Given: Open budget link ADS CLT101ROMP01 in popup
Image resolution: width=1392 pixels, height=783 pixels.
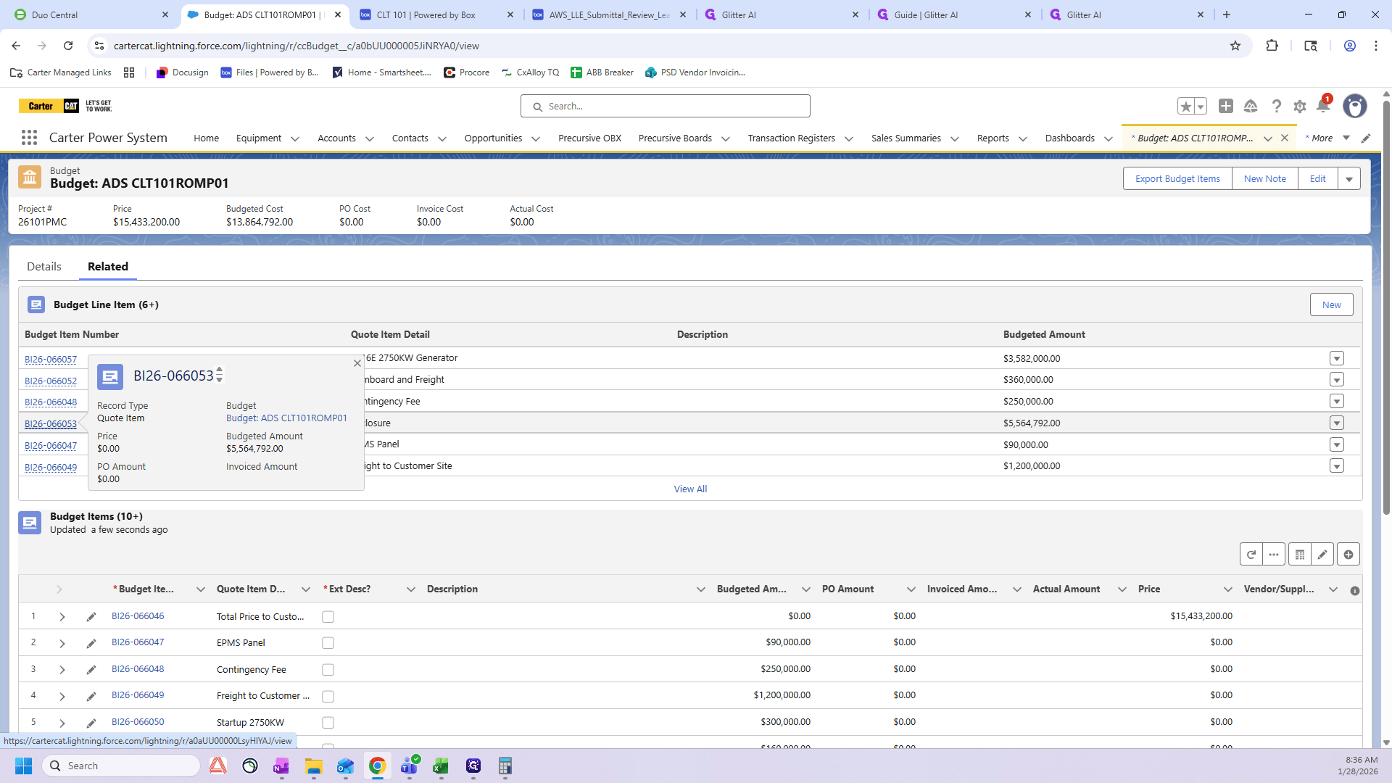Looking at the screenshot, I should point(286,418).
